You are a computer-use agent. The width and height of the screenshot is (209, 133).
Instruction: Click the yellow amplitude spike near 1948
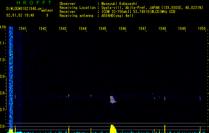(165, 129)
